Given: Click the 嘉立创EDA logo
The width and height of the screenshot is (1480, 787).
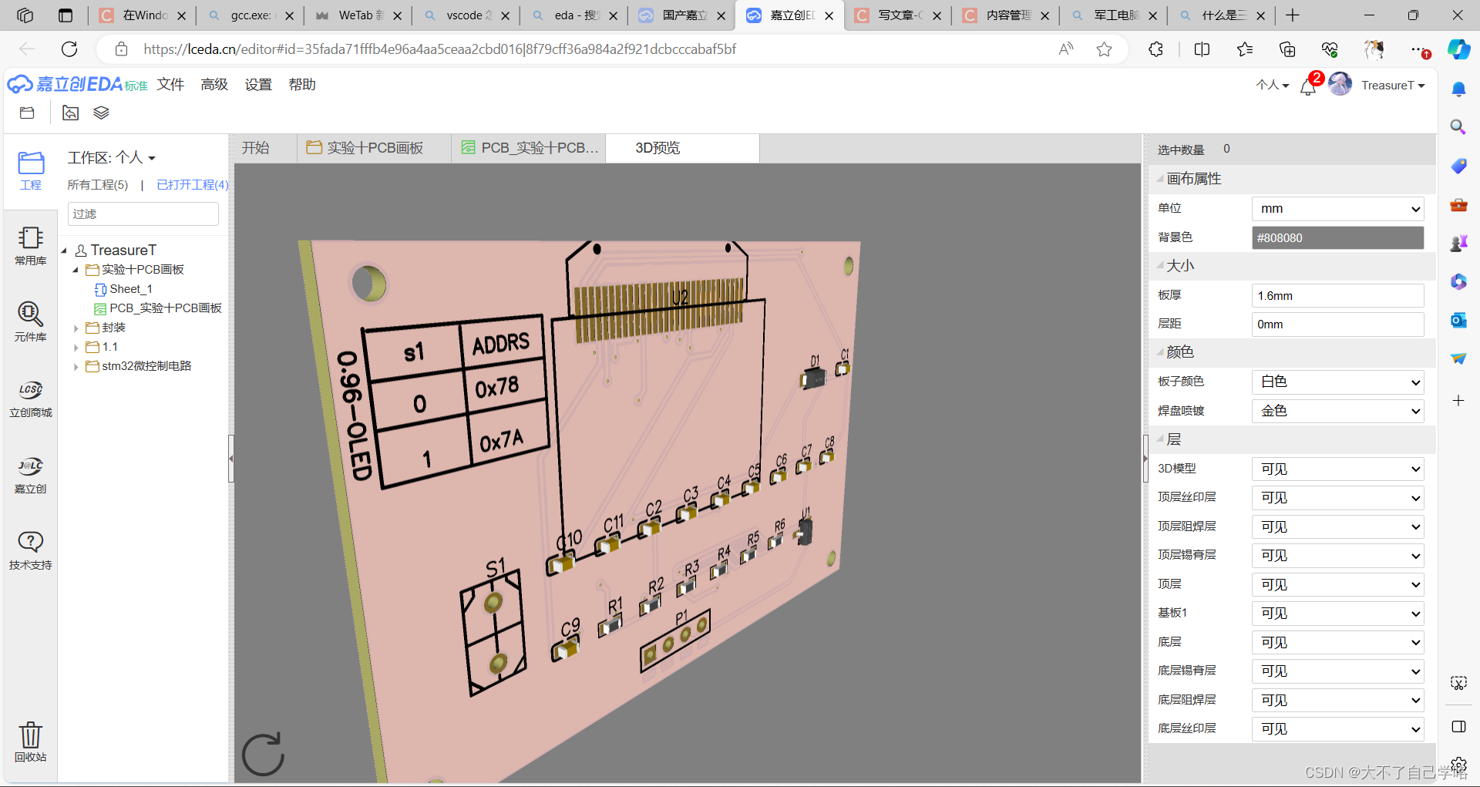Looking at the screenshot, I should 77,84.
